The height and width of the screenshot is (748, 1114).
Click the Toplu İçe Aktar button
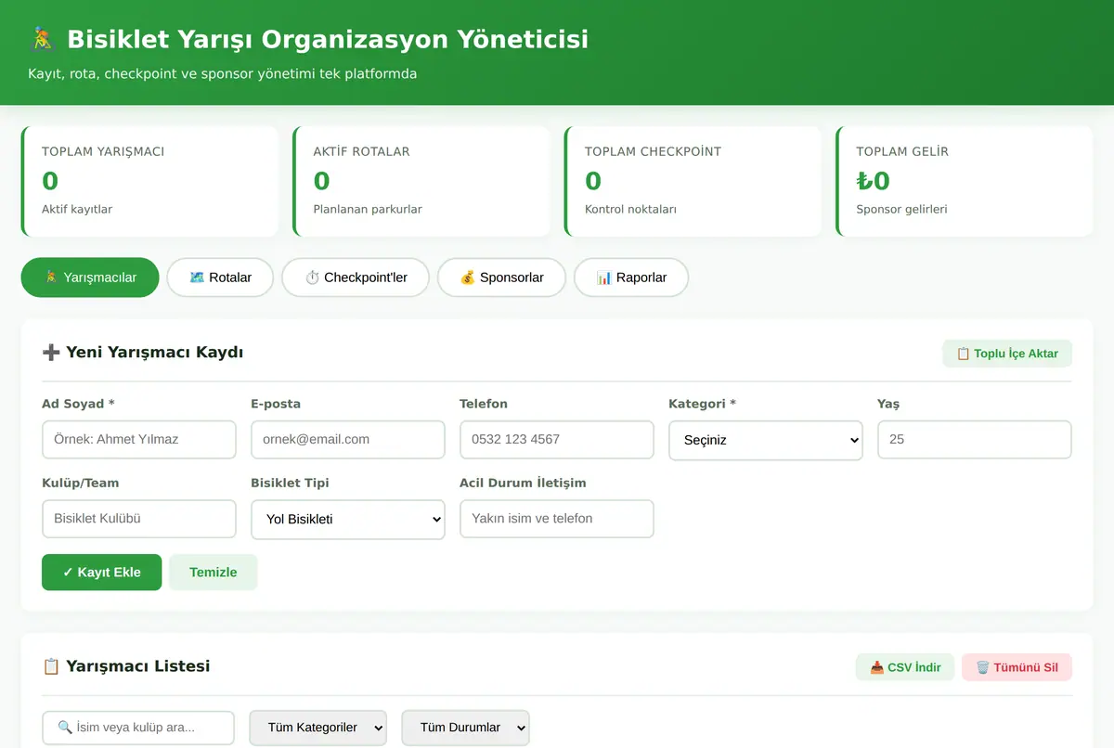click(1007, 354)
